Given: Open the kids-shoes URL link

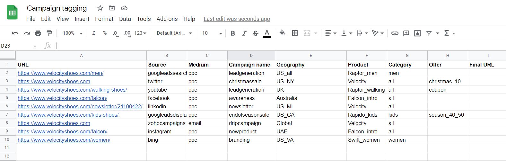Looking at the screenshot, I should coord(68,115).
